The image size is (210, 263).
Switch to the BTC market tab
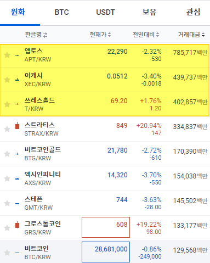[61, 12]
